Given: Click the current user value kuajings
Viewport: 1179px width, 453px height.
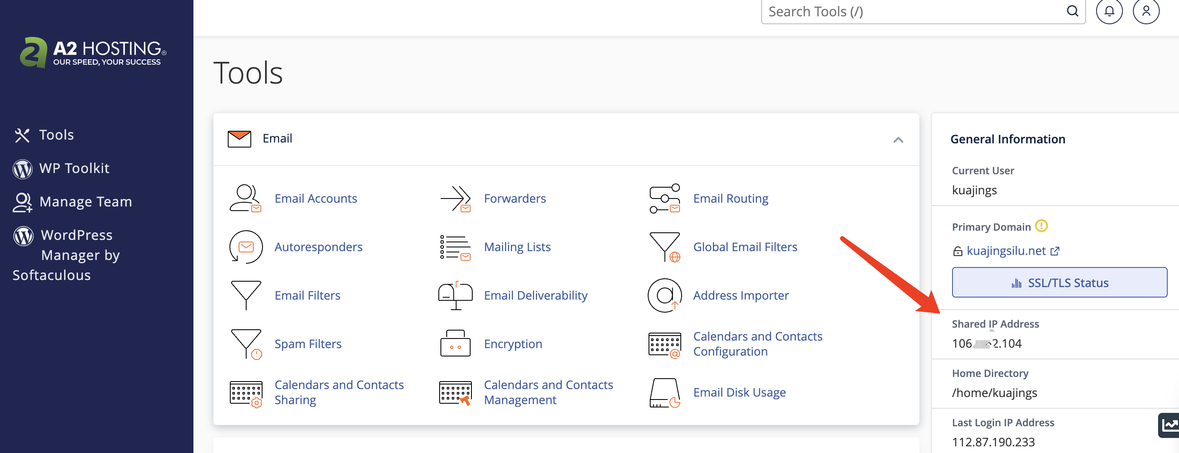Looking at the screenshot, I should point(974,191).
